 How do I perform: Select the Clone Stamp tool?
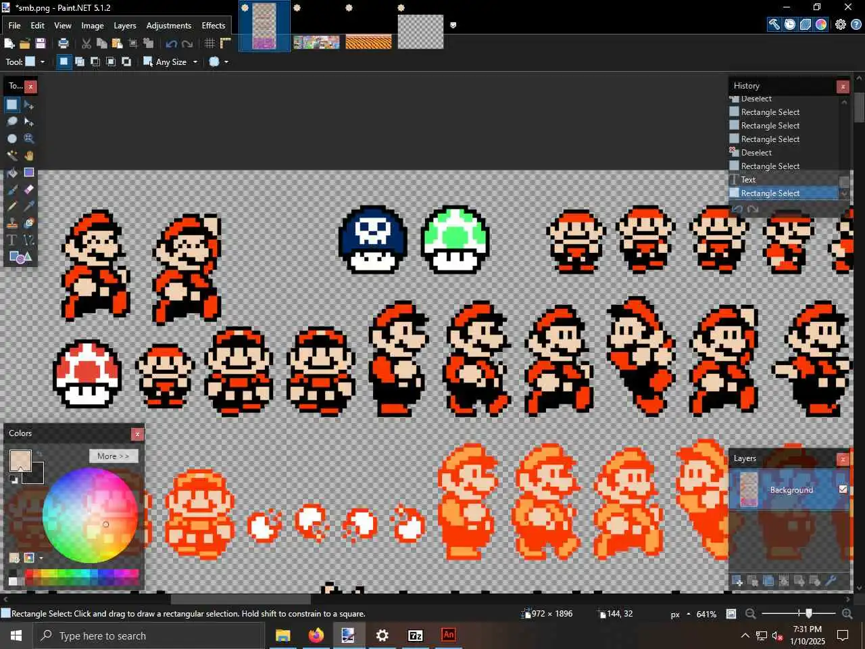pyautogui.click(x=12, y=223)
